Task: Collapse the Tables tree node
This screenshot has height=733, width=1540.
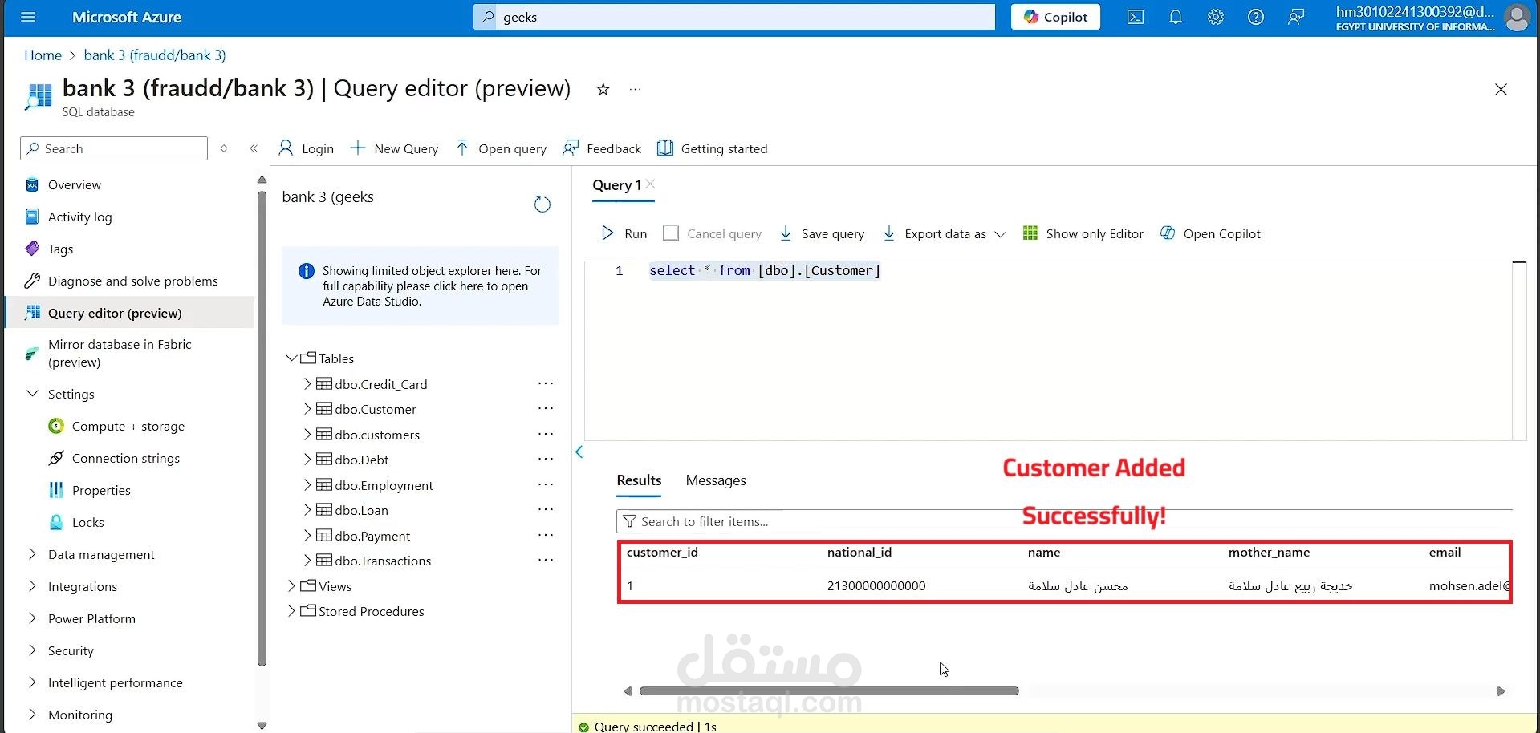Action: [291, 358]
